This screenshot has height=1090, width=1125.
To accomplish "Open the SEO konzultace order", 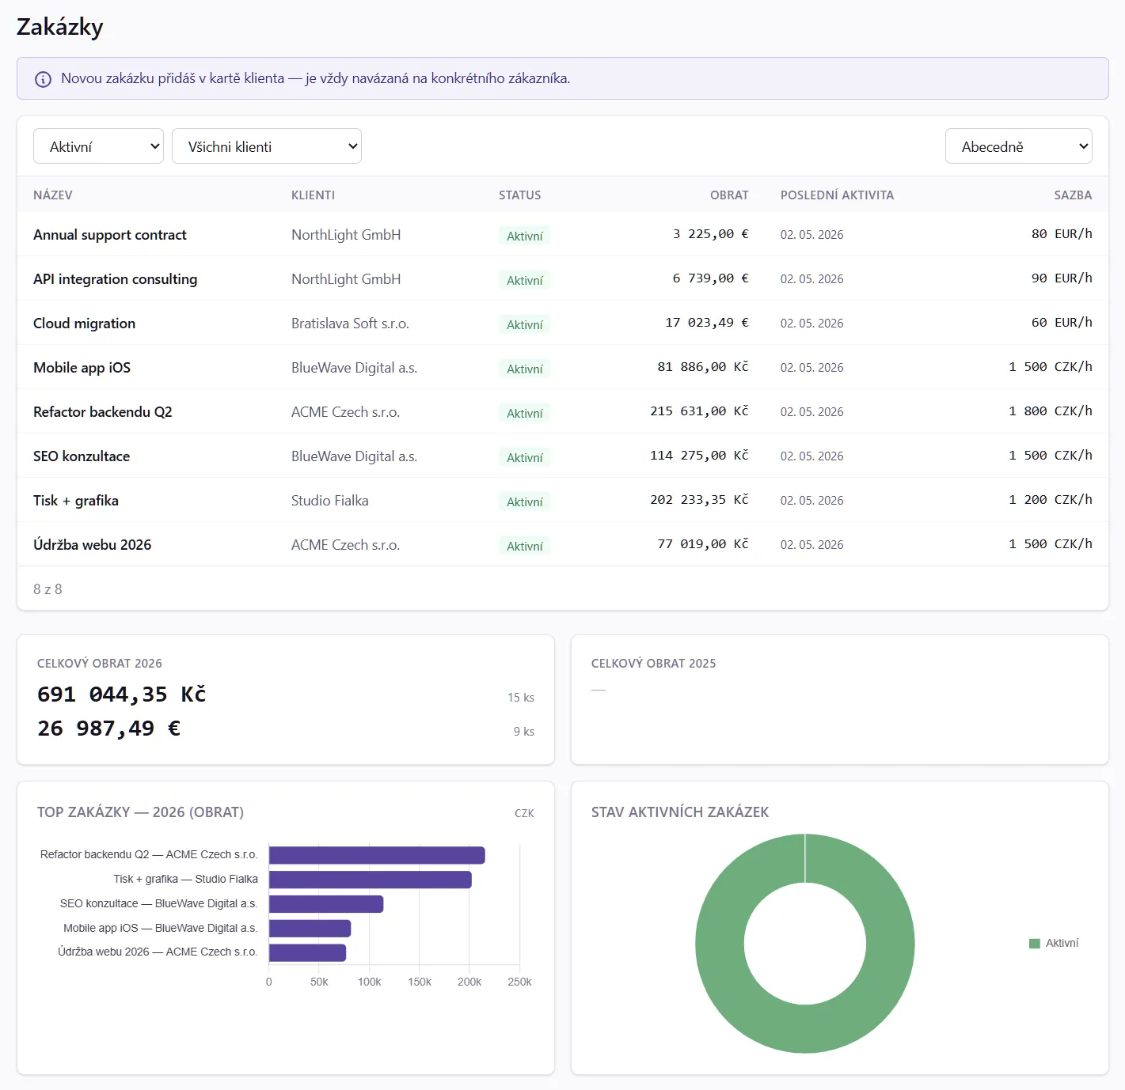I will click(82, 456).
